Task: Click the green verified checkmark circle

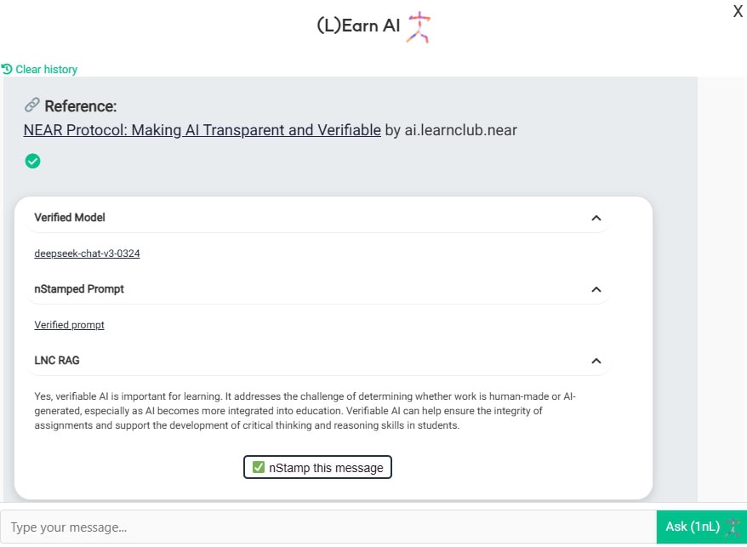Action: [x=32, y=161]
